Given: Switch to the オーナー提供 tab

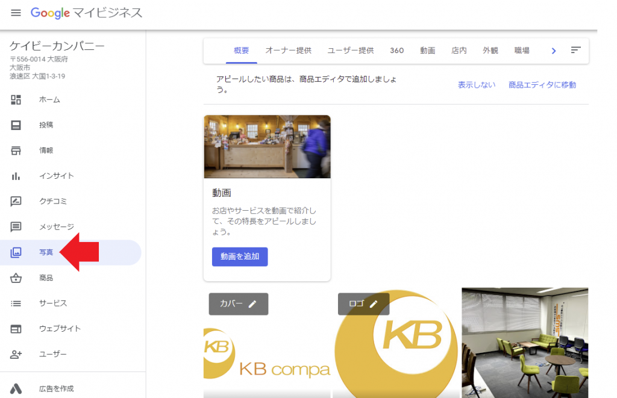Looking at the screenshot, I should (x=289, y=51).
